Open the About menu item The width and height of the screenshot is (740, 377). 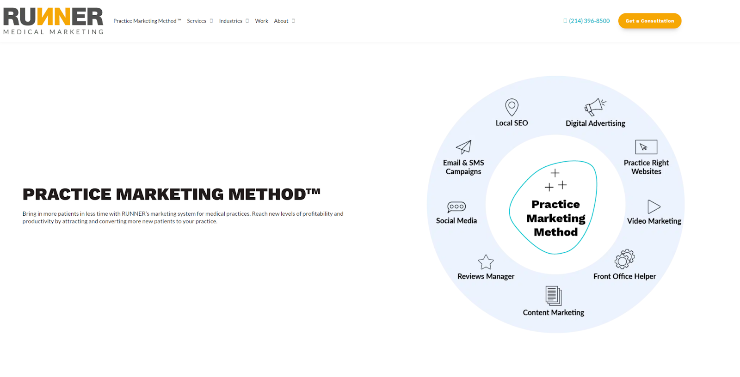tap(281, 21)
